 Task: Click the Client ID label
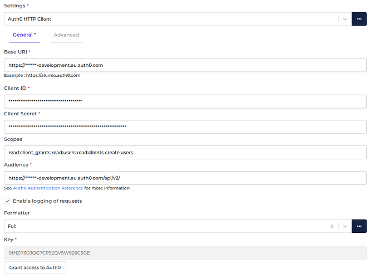[x=15, y=89]
